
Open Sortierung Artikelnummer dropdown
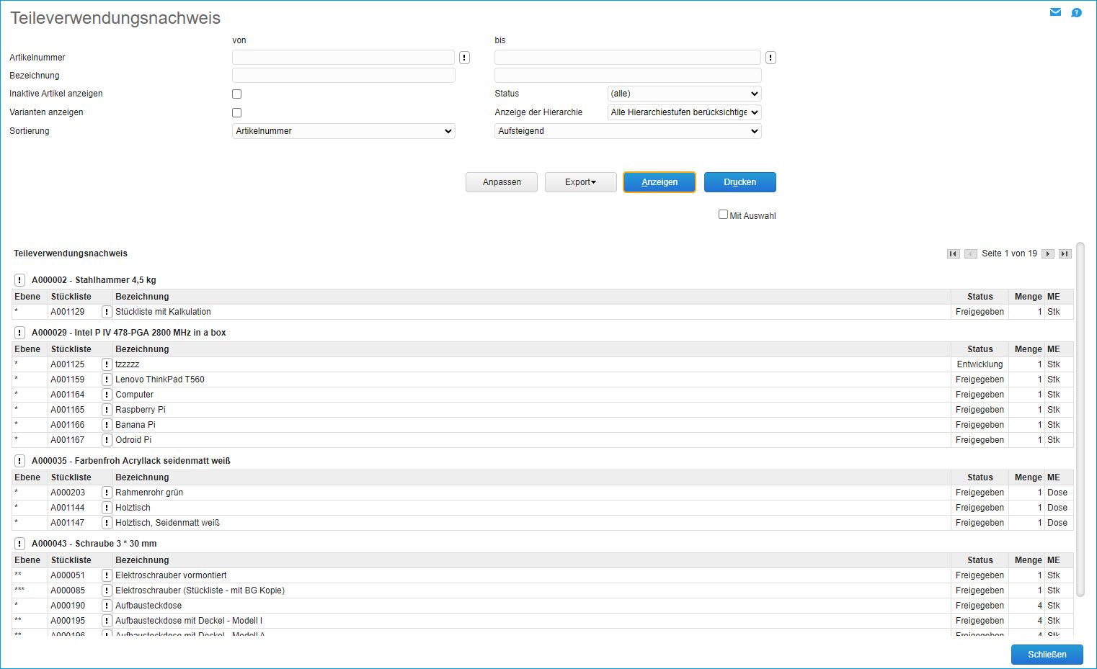pos(343,131)
